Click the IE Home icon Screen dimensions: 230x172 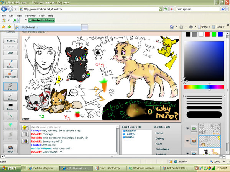(172, 27)
